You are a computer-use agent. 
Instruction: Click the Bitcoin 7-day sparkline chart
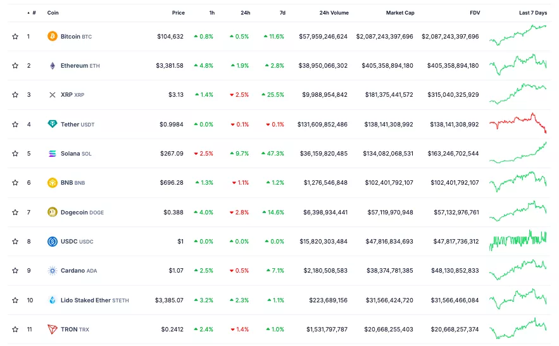coord(517,35)
